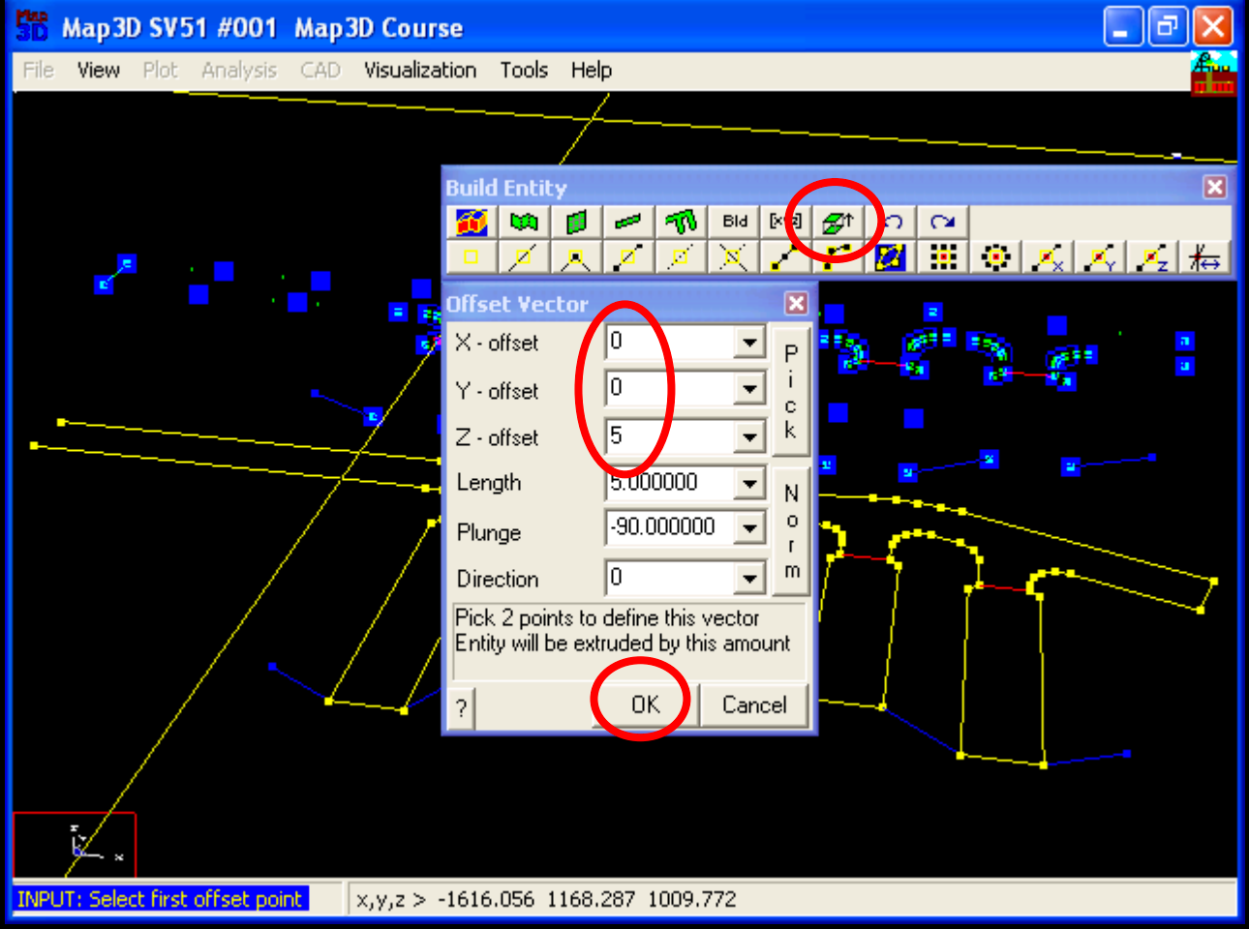The width and height of the screenshot is (1249, 929).
Task: Enable snap to segment endpoints tool
Action: [x=628, y=257]
